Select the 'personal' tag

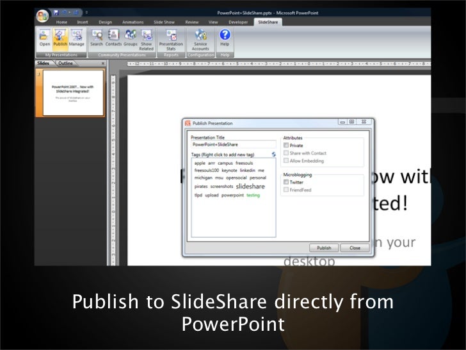(258, 178)
